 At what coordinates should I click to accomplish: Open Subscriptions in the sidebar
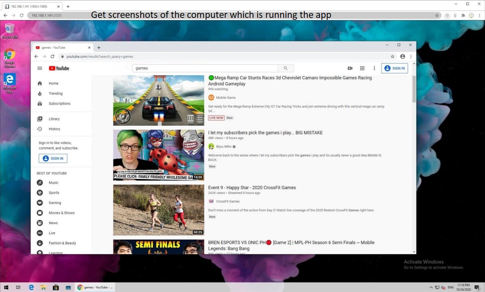(x=59, y=104)
